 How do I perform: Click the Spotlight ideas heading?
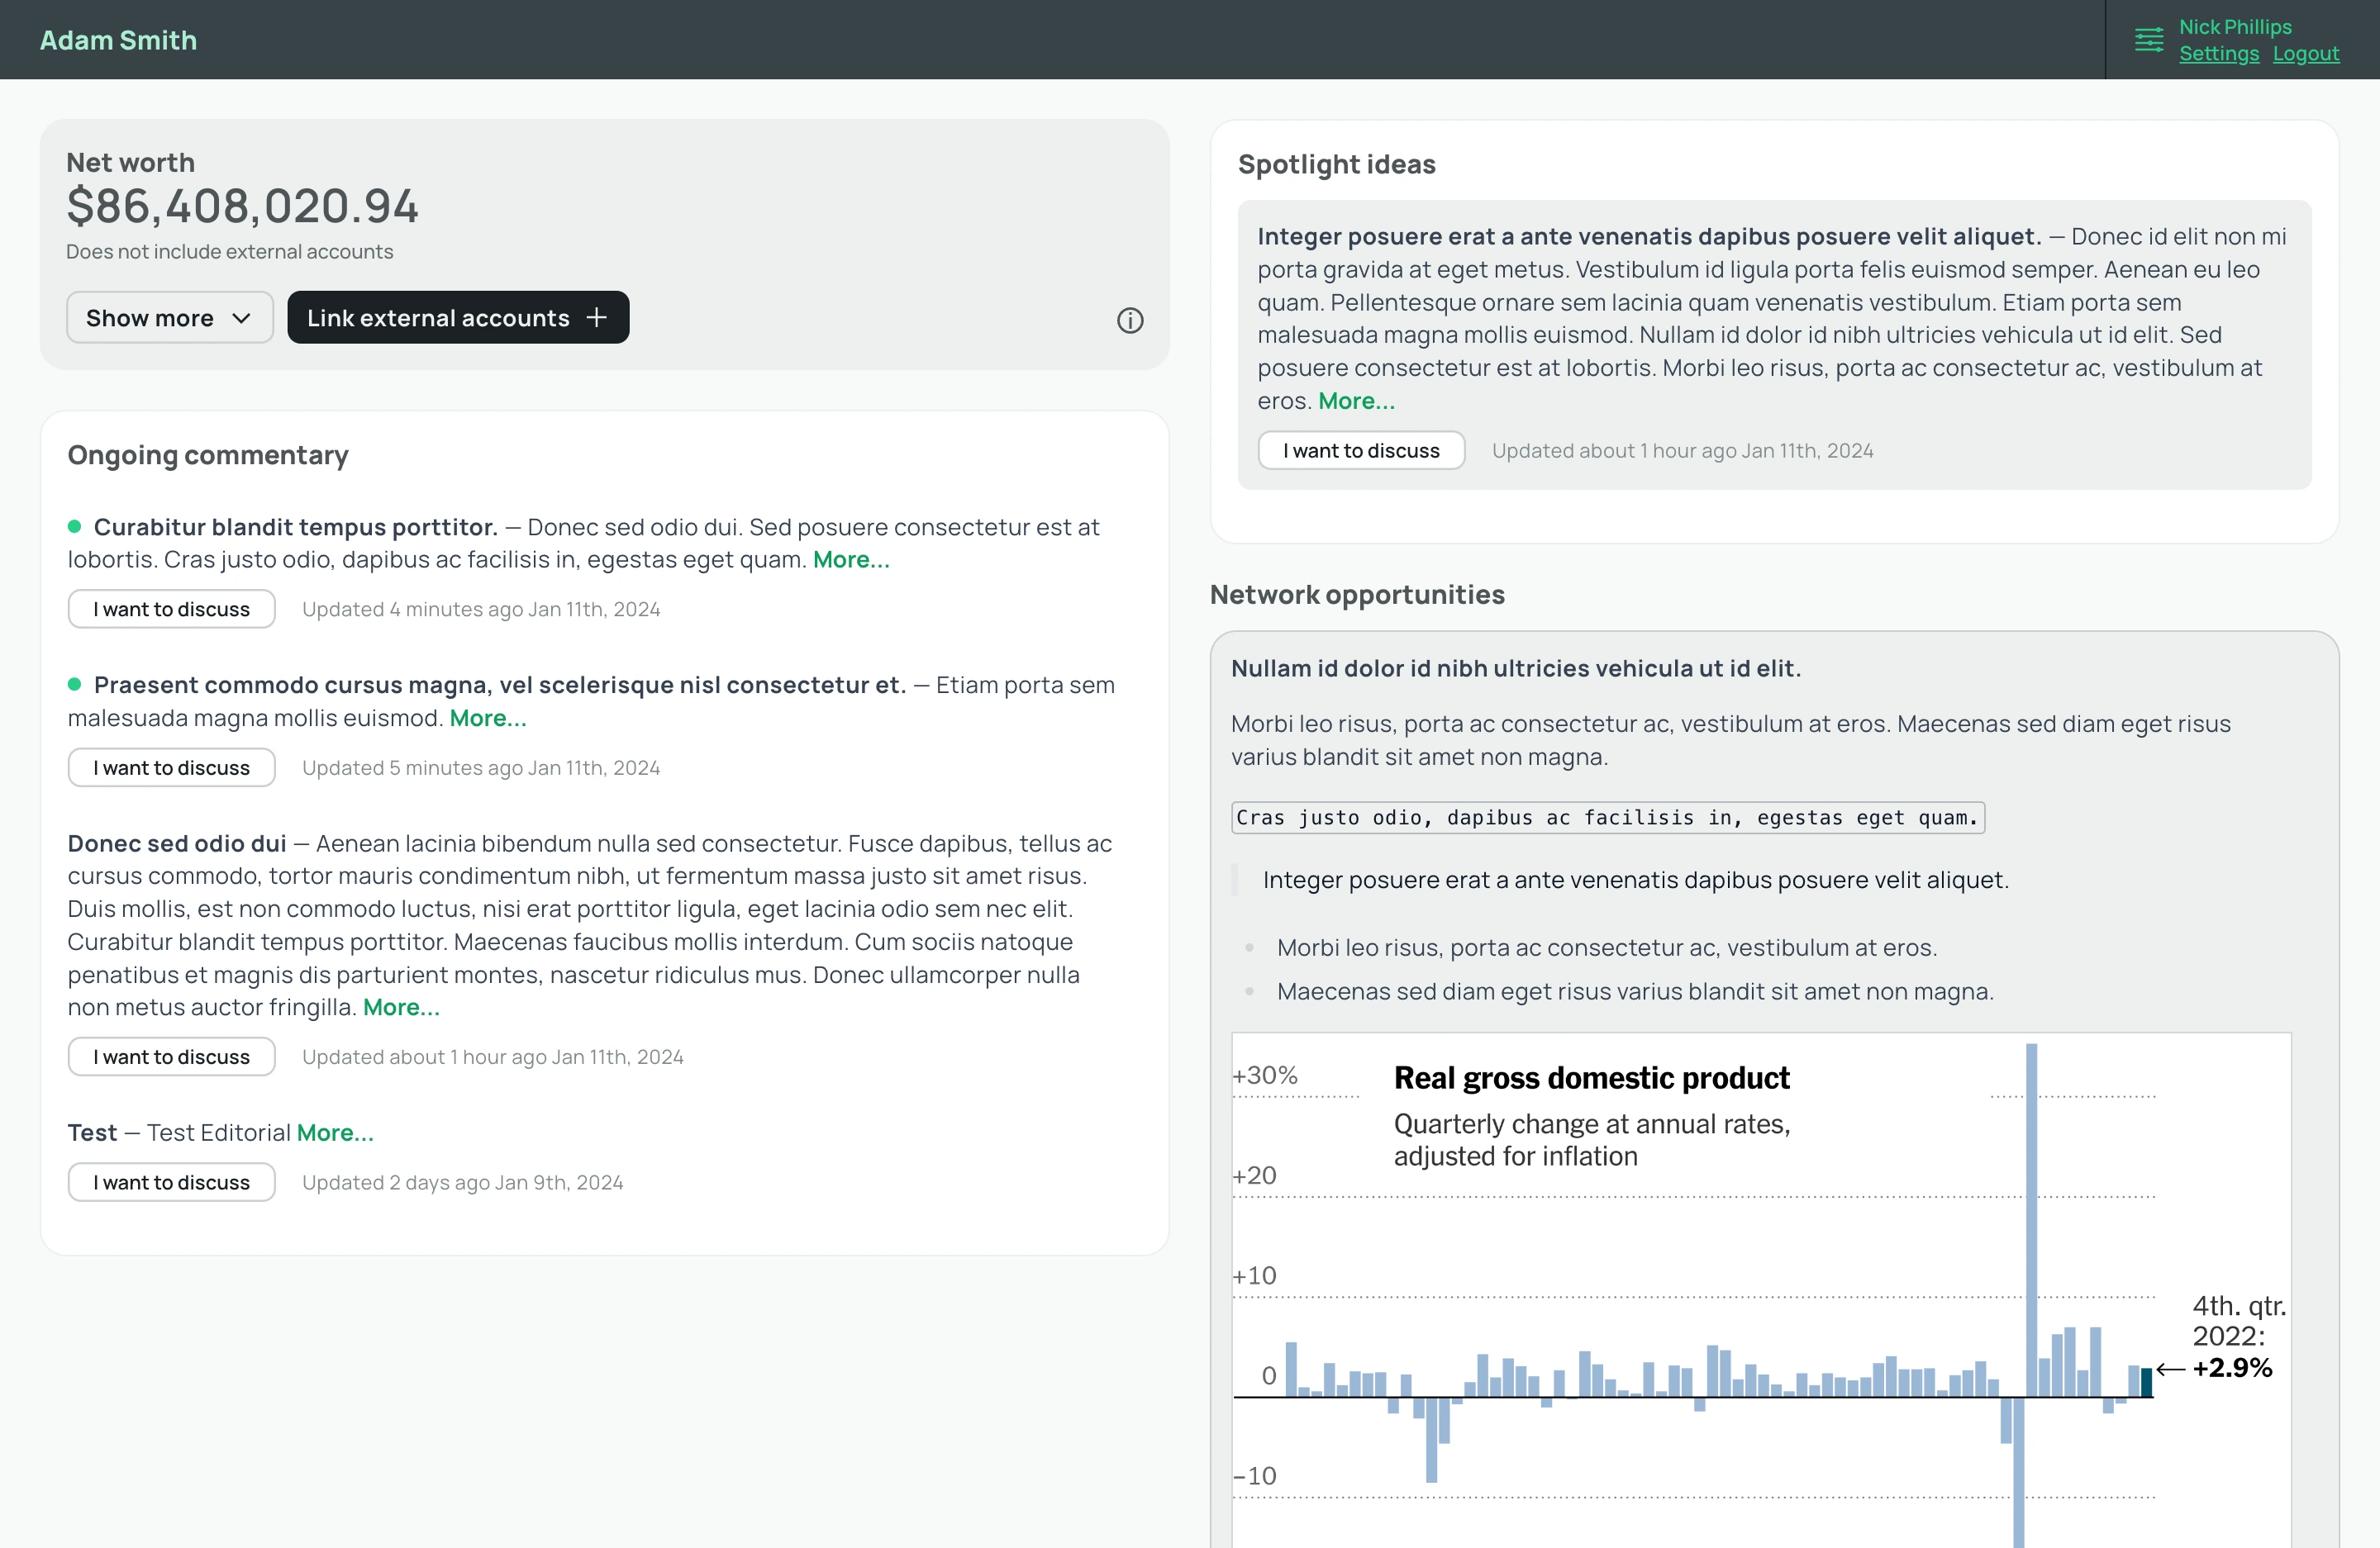point(1336,165)
